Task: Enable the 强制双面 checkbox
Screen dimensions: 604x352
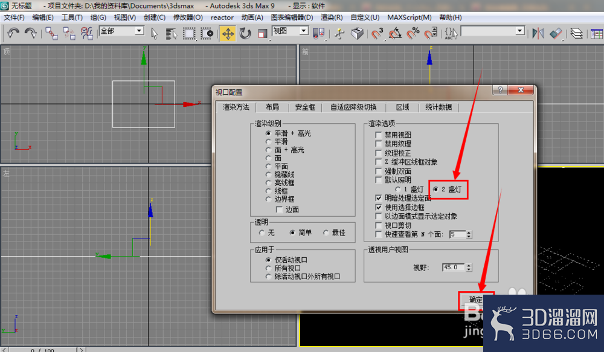Action: 378,171
